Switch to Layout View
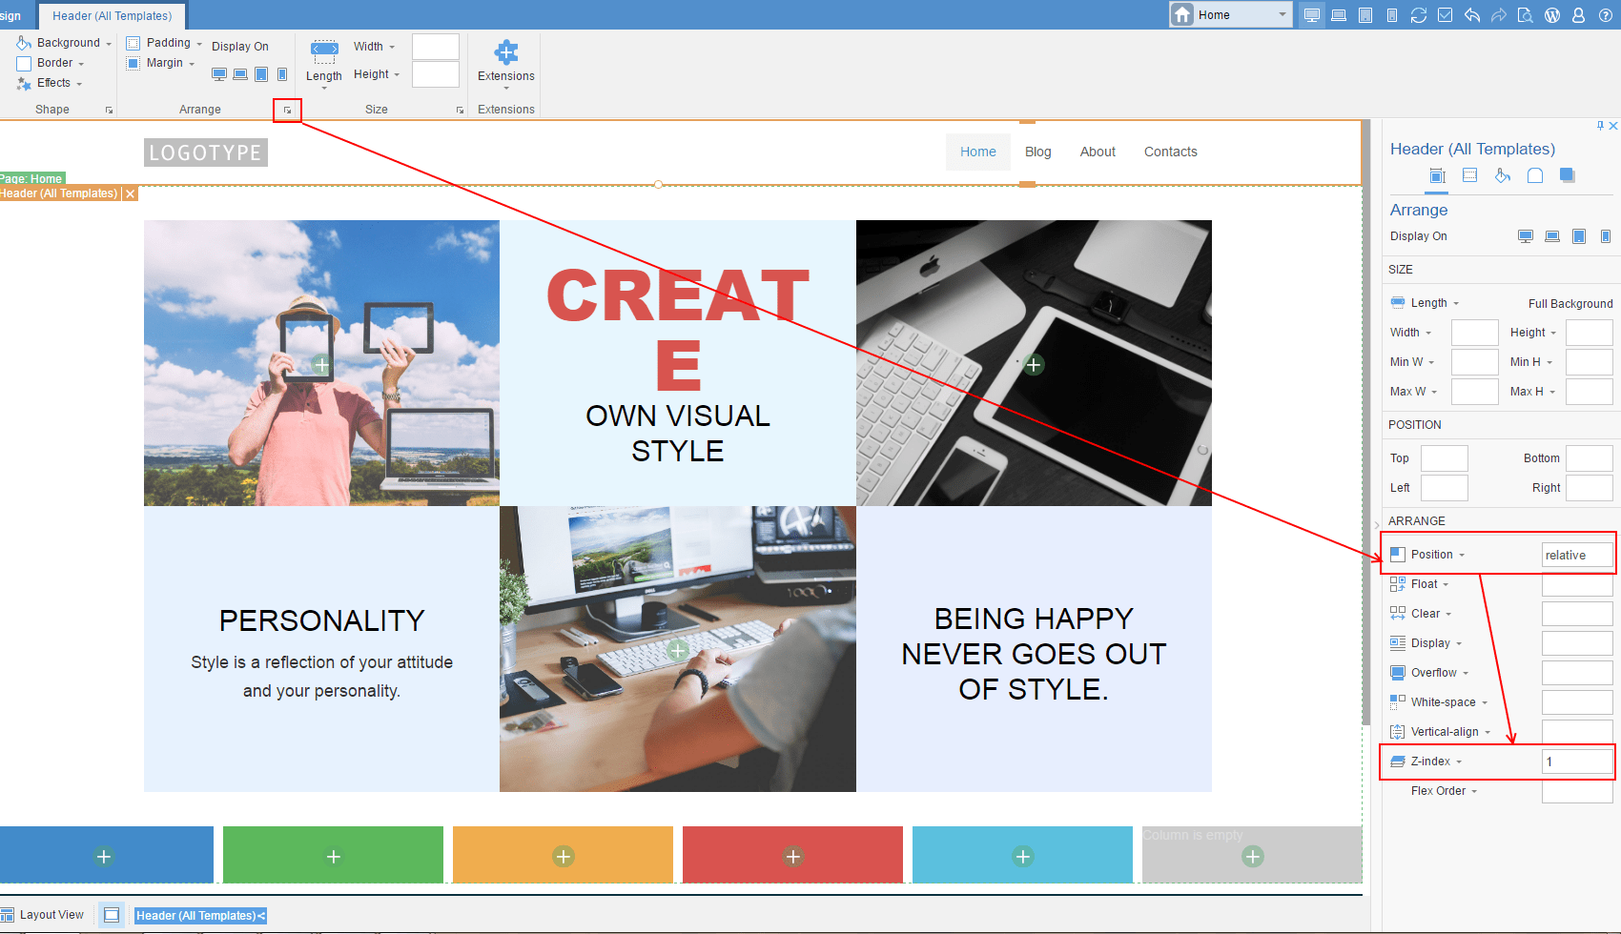 43,915
